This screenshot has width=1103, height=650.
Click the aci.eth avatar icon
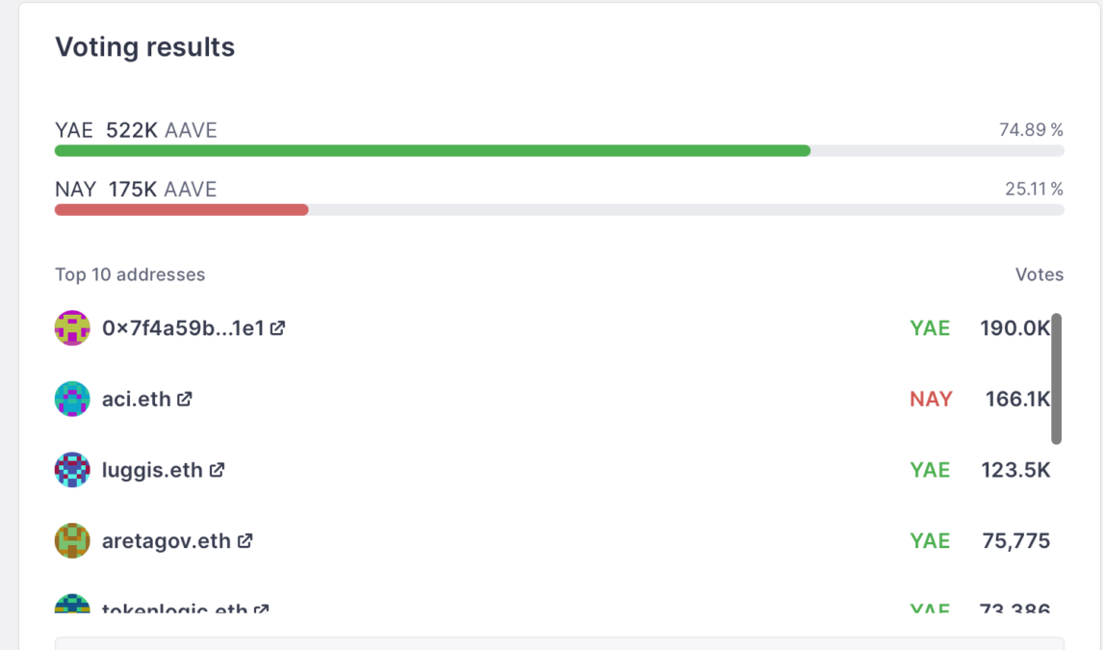pyautogui.click(x=72, y=399)
